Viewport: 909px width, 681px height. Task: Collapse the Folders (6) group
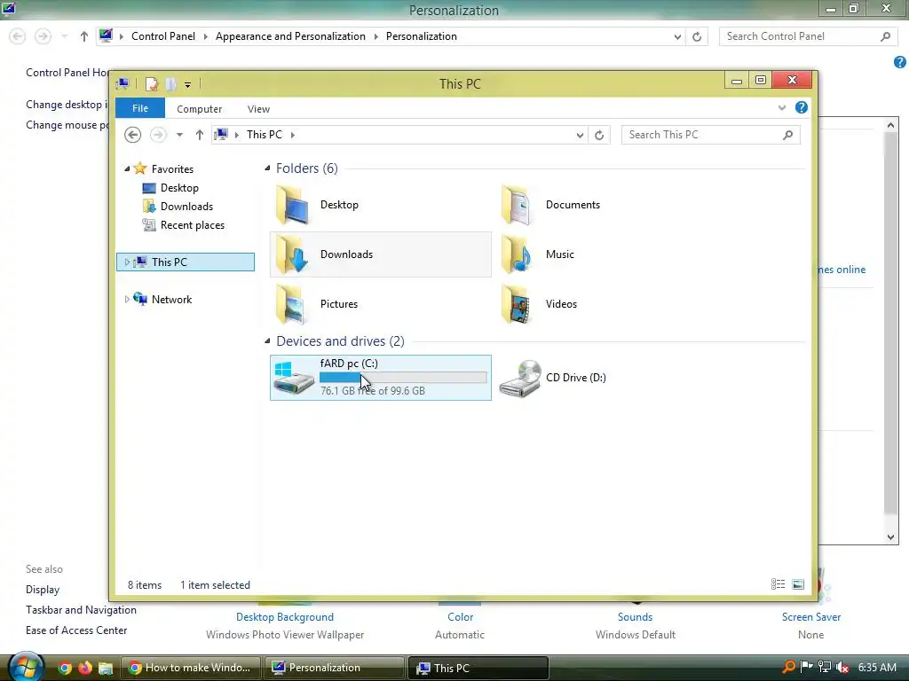[x=267, y=168]
